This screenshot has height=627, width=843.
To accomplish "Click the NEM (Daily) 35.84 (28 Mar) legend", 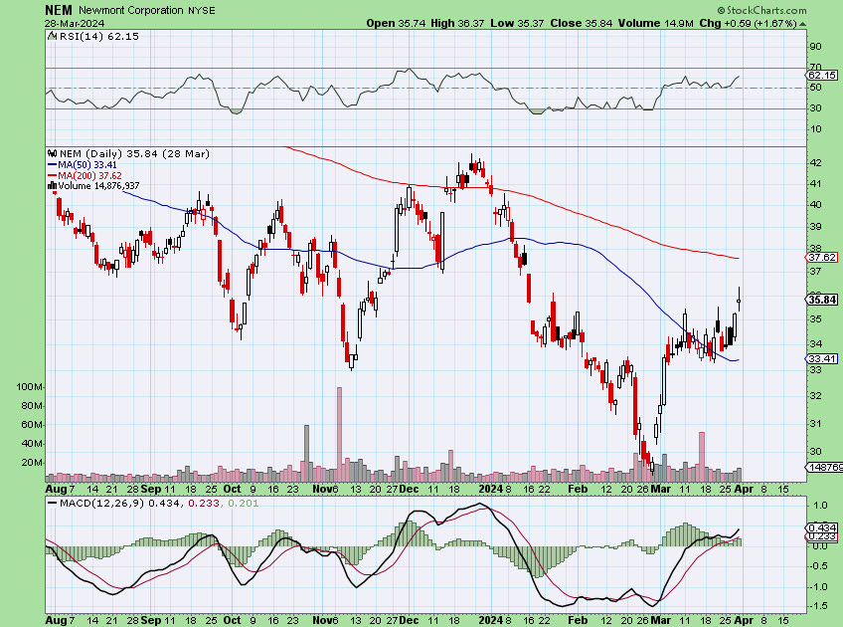I will (x=134, y=154).
